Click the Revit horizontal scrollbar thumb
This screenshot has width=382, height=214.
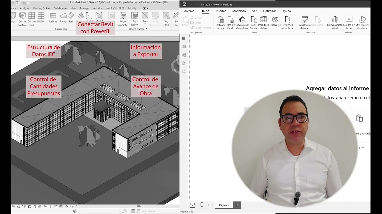pyautogui.click(x=138, y=206)
